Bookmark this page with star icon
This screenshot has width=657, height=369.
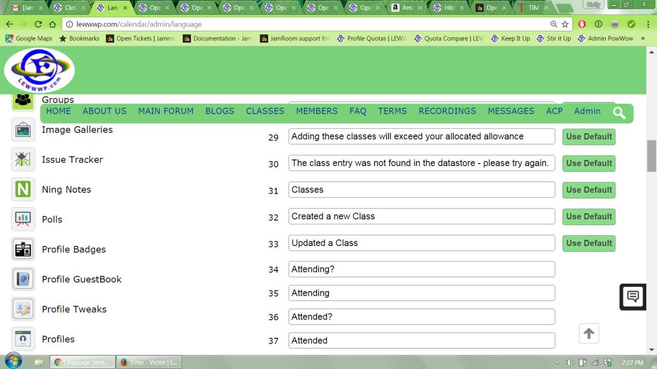point(565,24)
